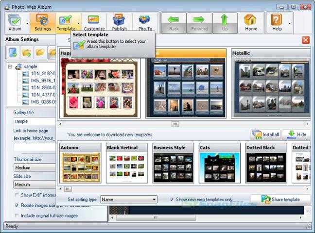Image resolution: width=315 pixels, height=233 pixels.
Task: Toggle Show new web templates only checkbox
Action: [x=172, y=200]
